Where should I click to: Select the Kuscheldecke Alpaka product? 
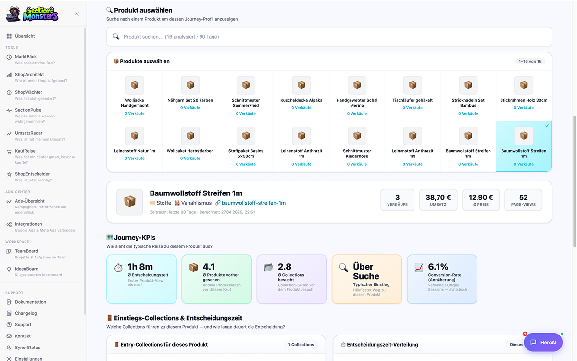pos(301,96)
